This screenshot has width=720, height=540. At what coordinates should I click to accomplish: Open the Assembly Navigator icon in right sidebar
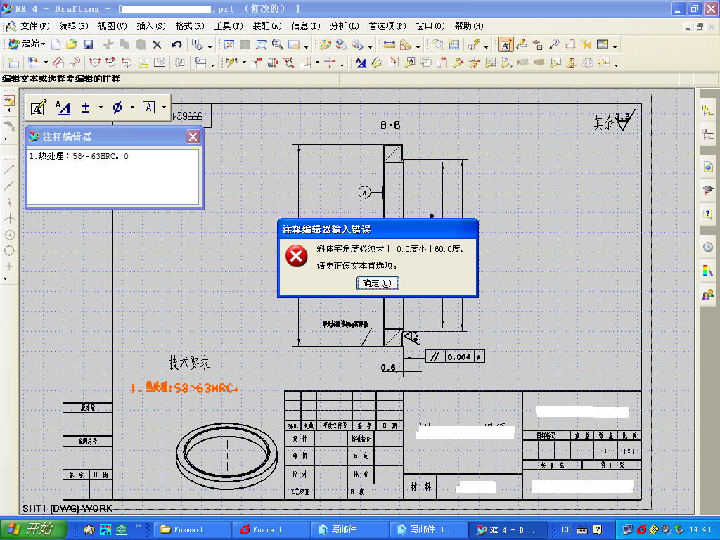707,110
